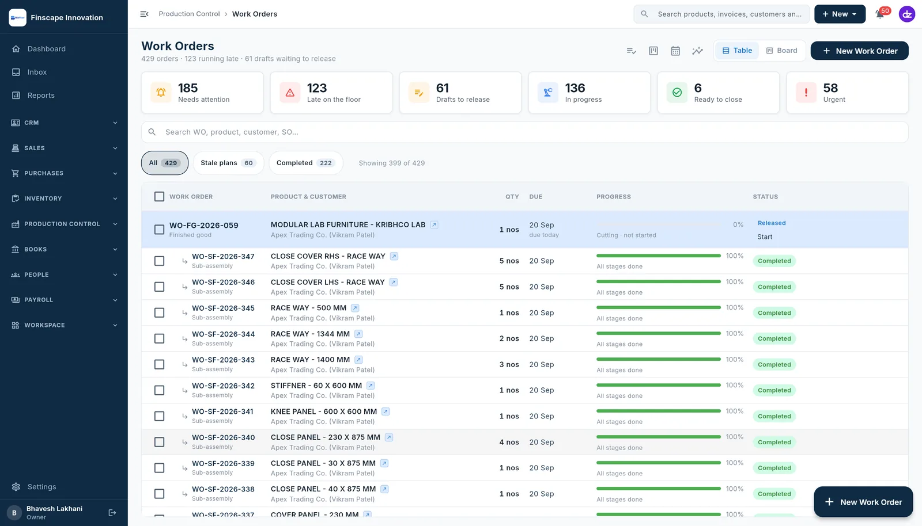Open CLOSE COVER RHS external link icon
Image resolution: width=922 pixels, height=526 pixels.
click(x=394, y=256)
